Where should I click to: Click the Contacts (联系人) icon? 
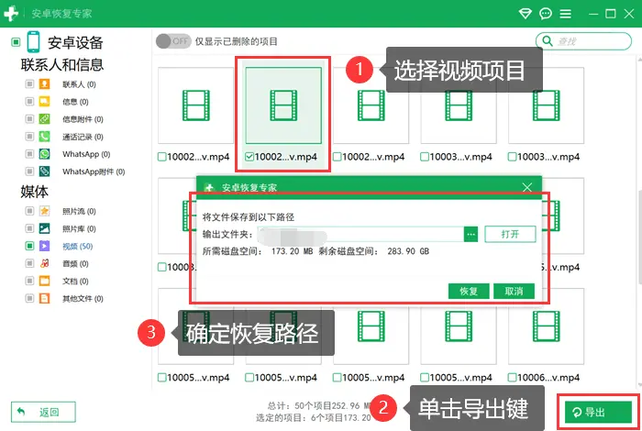point(44,84)
